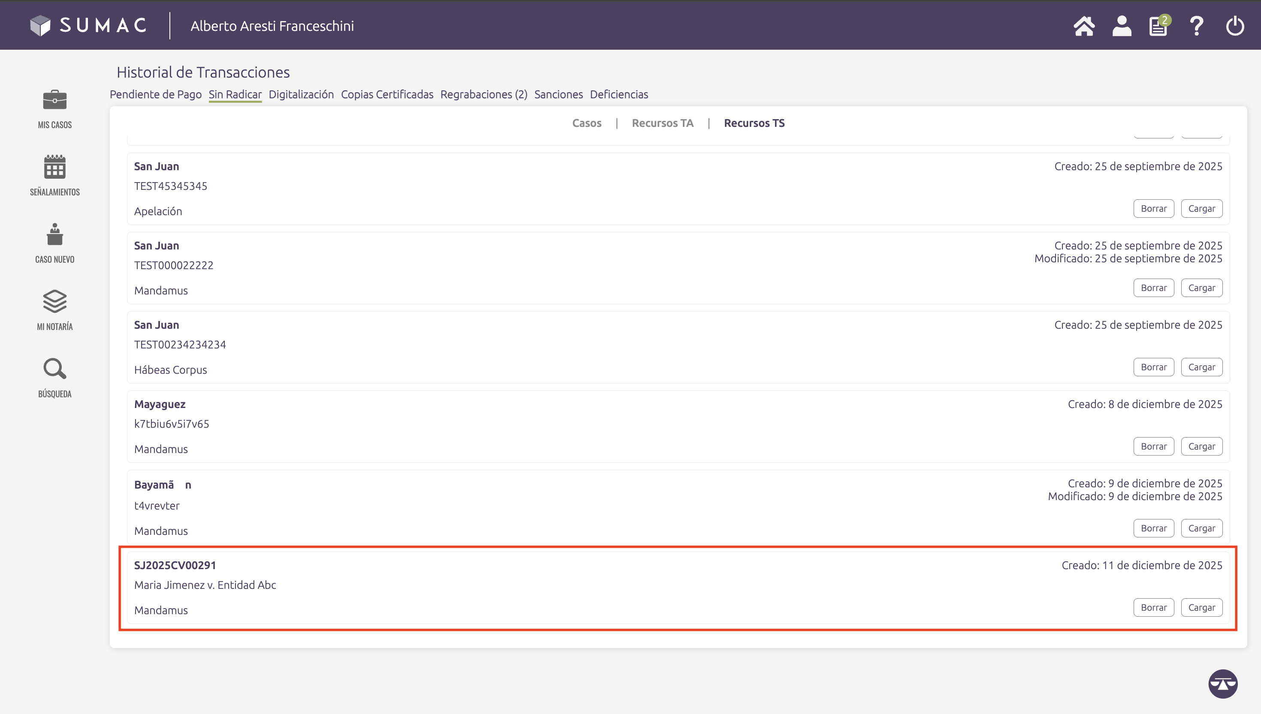Open the Deficiencias tab
1261x714 pixels.
pyautogui.click(x=619, y=94)
